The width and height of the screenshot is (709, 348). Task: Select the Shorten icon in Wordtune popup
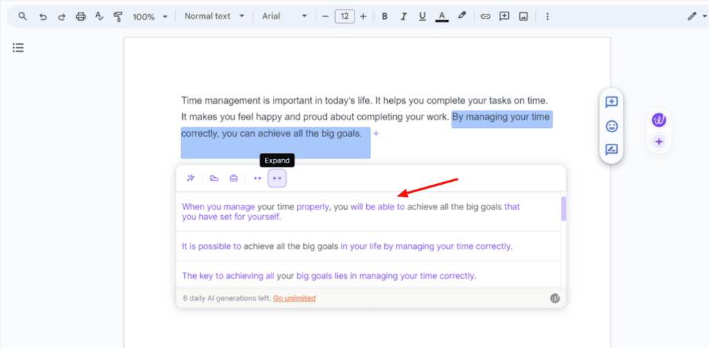click(x=258, y=178)
